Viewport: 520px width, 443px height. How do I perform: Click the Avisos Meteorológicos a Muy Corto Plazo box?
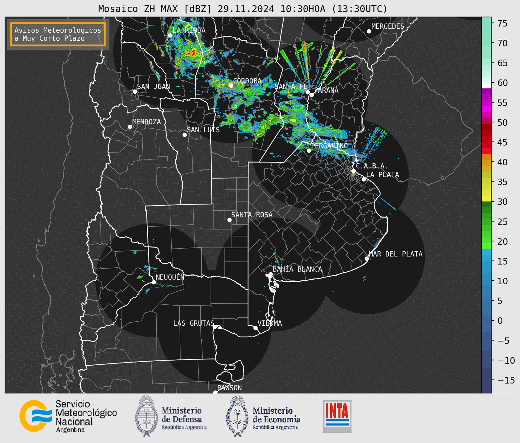pyautogui.click(x=58, y=34)
